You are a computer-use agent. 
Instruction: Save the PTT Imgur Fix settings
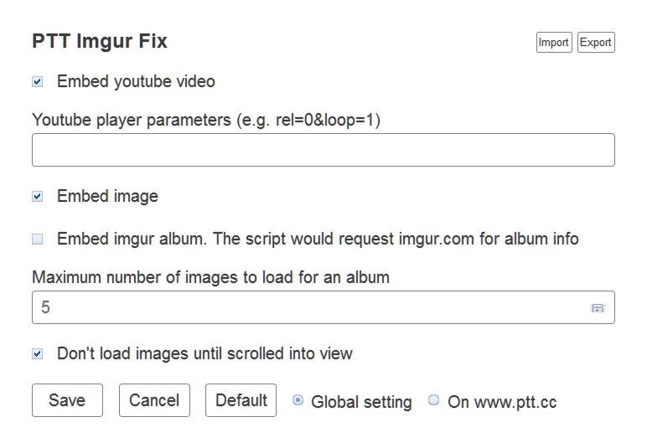67,400
